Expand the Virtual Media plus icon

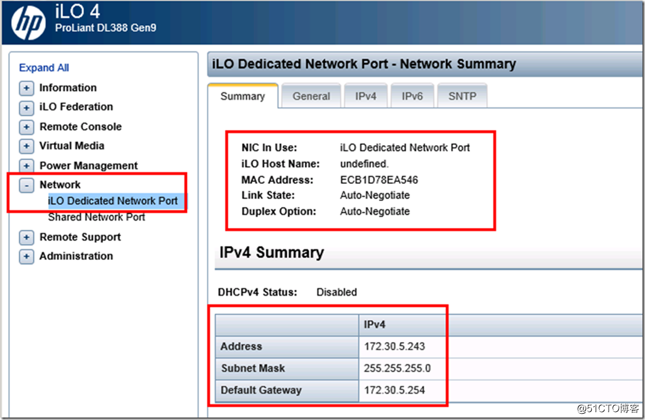[26, 147]
